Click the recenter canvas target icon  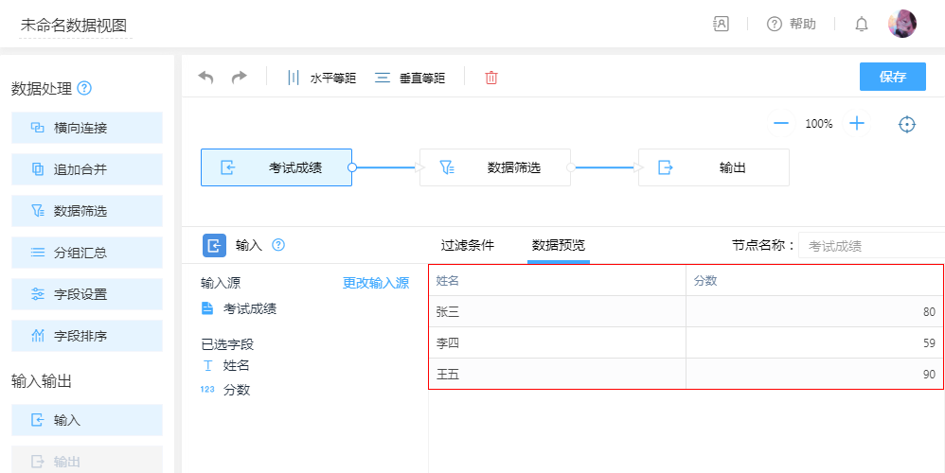[907, 124]
